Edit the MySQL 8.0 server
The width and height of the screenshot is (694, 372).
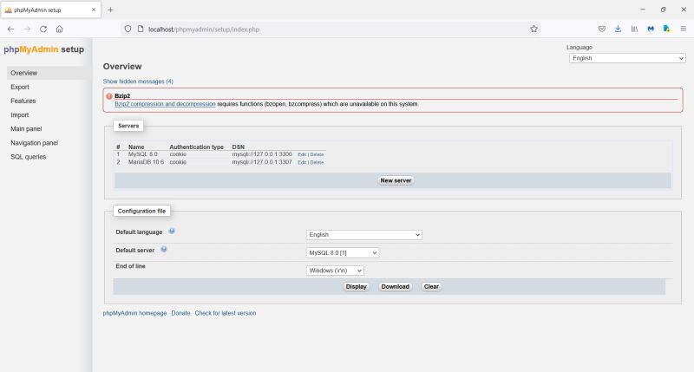coord(302,154)
